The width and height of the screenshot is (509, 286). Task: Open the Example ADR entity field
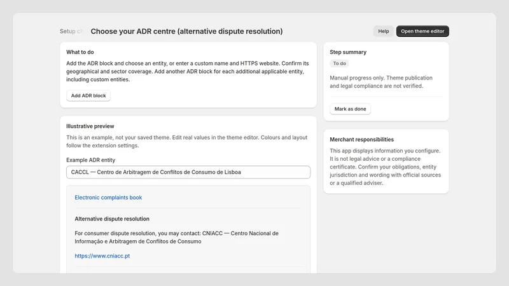click(x=188, y=172)
